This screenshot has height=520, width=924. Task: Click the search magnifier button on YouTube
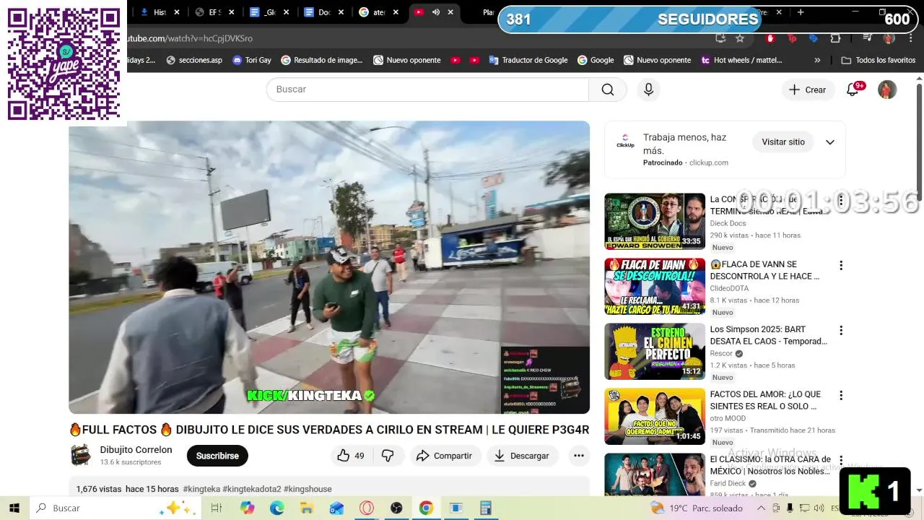click(x=608, y=90)
